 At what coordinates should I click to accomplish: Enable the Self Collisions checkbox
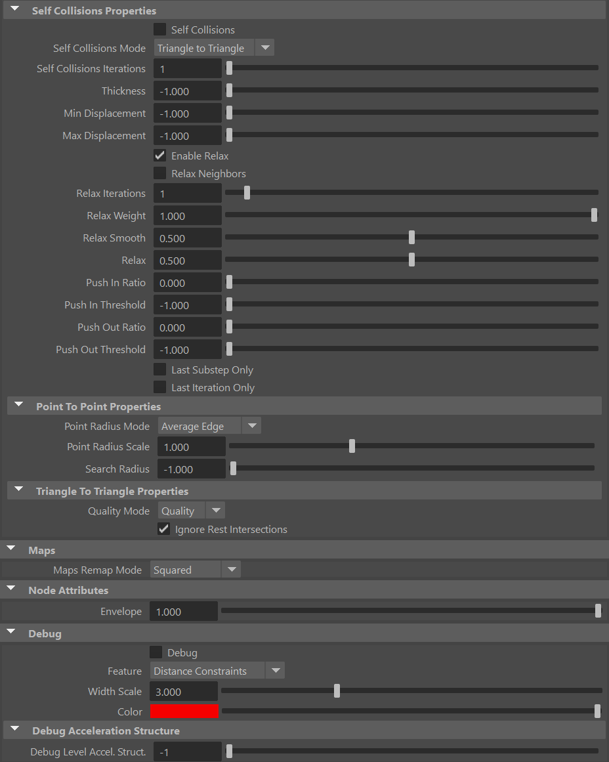click(x=159, y=29)
